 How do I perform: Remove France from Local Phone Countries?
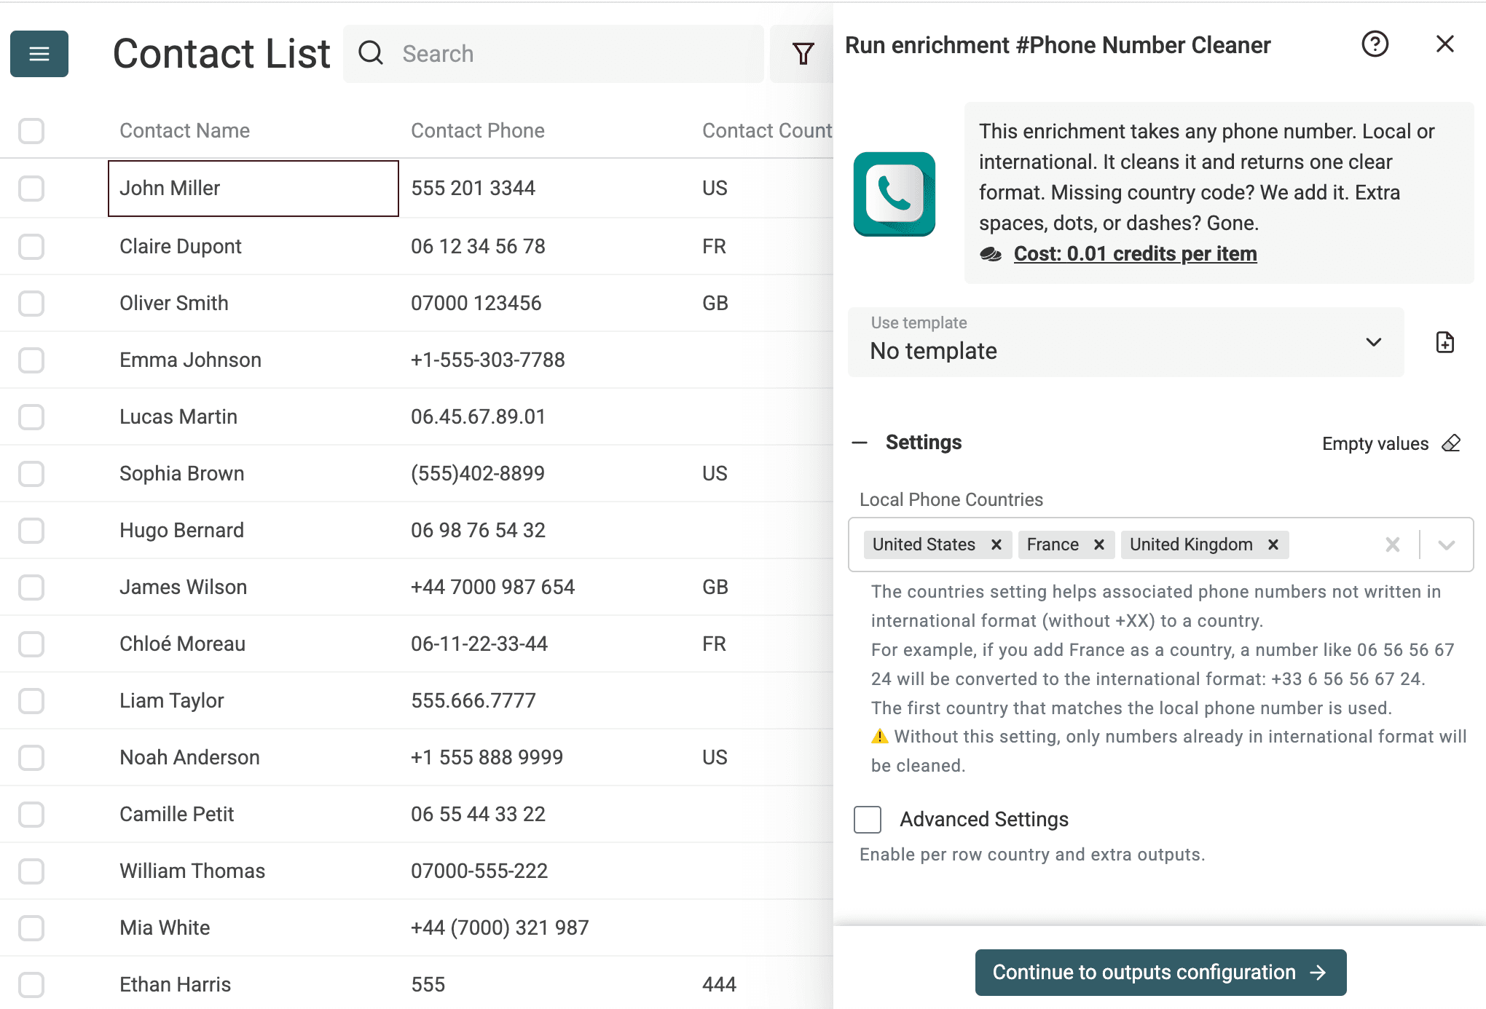tap(1099, 545)
